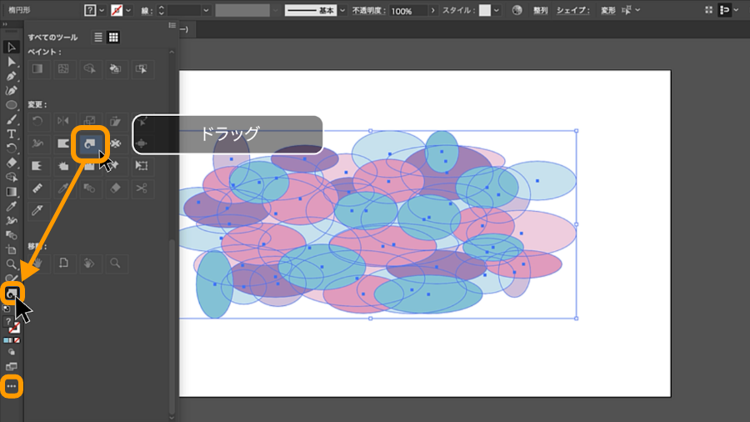The image size is (750, 422).
Task: Click the opacity 100% input field
Action: [x=407, y=11]
